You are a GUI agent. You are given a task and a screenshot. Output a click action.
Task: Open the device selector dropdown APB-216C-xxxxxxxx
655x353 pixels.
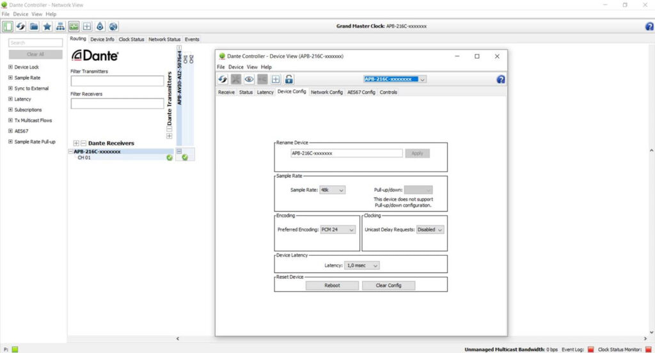[395, 79]
